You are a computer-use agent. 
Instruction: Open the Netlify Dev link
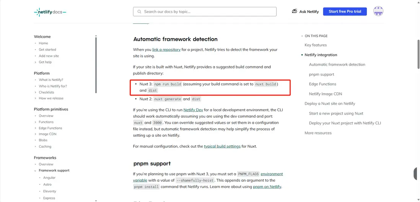[x=194, y=110]
